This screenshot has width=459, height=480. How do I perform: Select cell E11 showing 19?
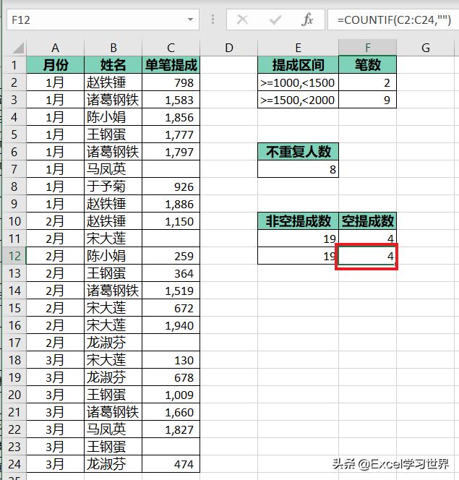pyautogui.click(x=298, y=239)
